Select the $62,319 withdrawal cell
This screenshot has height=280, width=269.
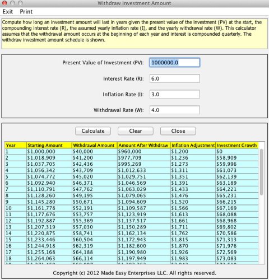95,246
